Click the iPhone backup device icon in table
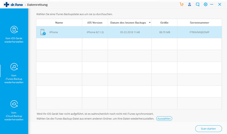227x134 pixels. (x=43, y=32)
